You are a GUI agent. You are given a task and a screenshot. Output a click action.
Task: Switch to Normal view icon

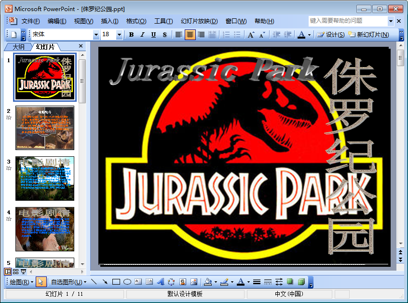pos(8,272)
